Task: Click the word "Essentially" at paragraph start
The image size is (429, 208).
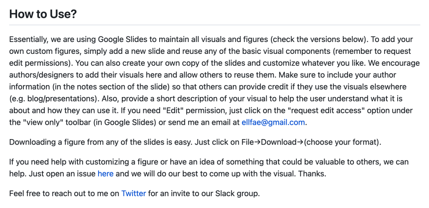Action: click(x=29, y=40)
